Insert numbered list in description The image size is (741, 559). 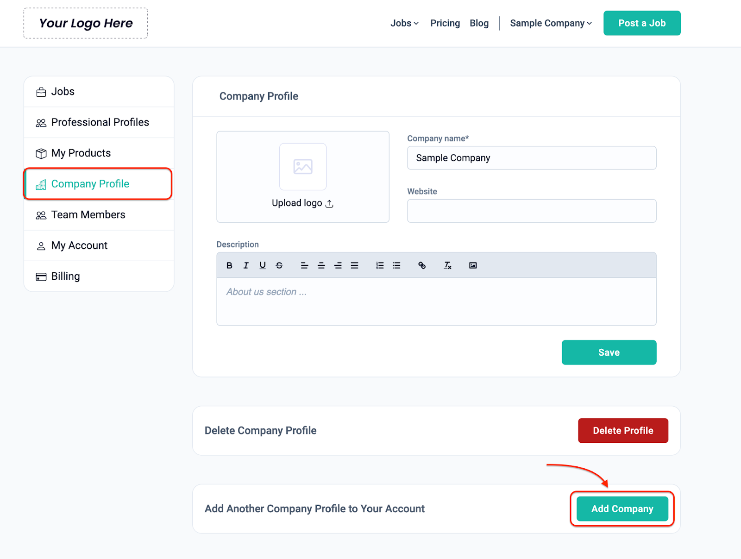coord(380,265)
